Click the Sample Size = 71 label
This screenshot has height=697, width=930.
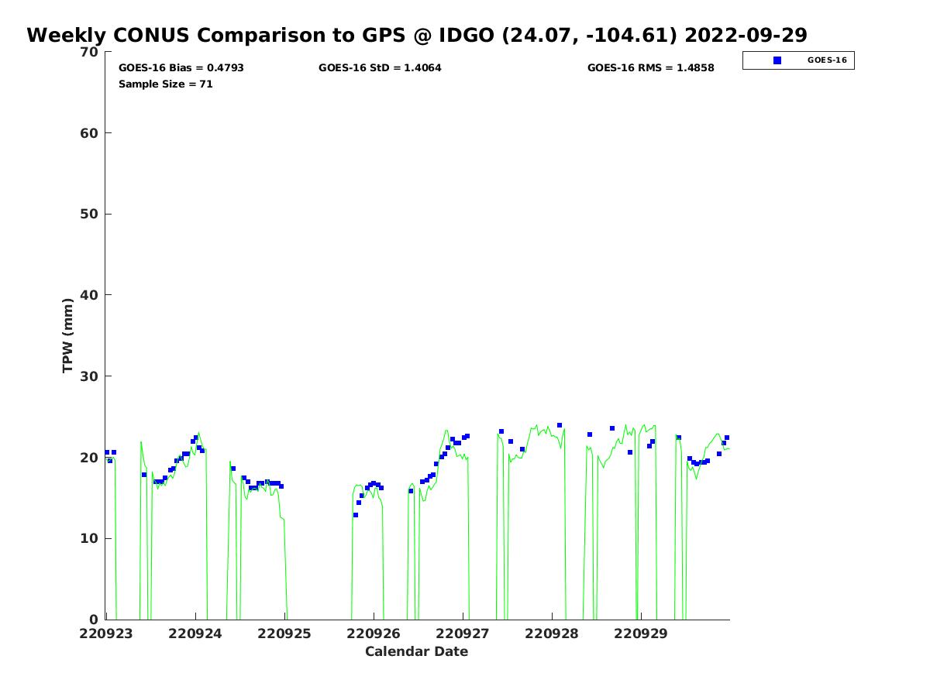(x=165, y=84)
